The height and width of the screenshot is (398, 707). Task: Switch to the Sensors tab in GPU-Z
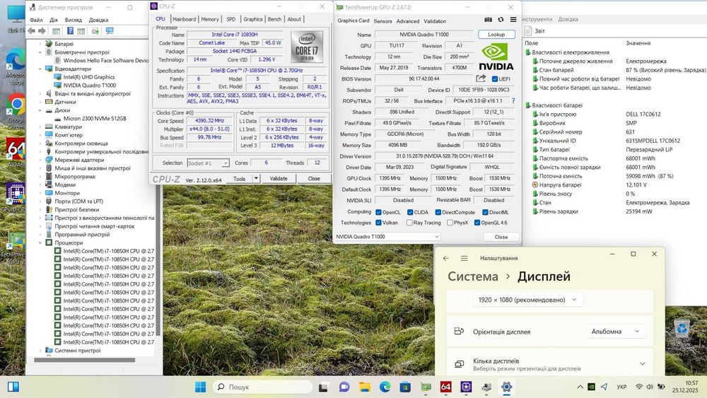coord(382,21)
